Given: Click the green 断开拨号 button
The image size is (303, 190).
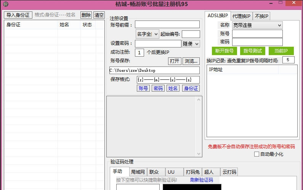Looking at the screenshot, I should tap(224, 51).
